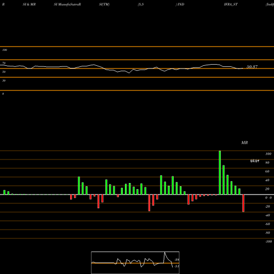This screenshot has height=274, width=274.
Task: Click the 'SI & MR' header text
Action: pos(29,4)
